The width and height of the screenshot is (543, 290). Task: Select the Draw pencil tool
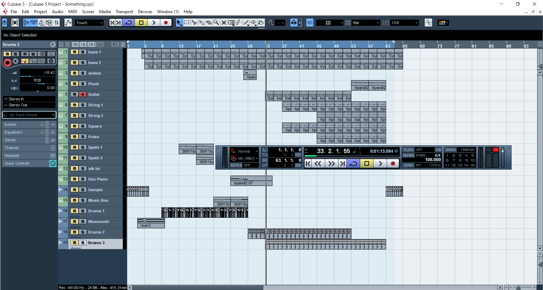(239, 23)
